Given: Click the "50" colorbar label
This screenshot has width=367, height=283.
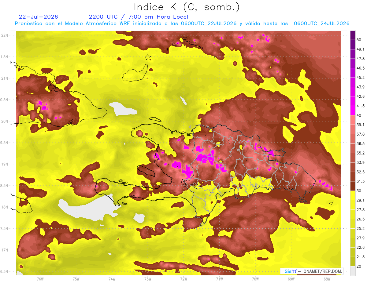Looking at the screenshot, I should [x=359, y=40].
